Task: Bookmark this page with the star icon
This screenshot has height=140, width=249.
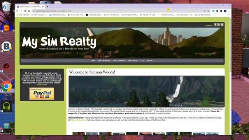Action: click(x=209, y=11)
